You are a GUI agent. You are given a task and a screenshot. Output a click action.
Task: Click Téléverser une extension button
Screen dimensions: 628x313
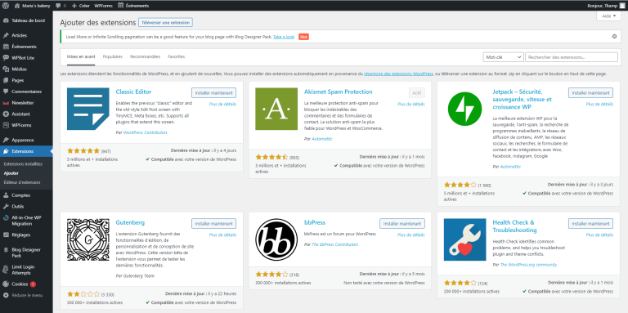(x=165, y=22)
